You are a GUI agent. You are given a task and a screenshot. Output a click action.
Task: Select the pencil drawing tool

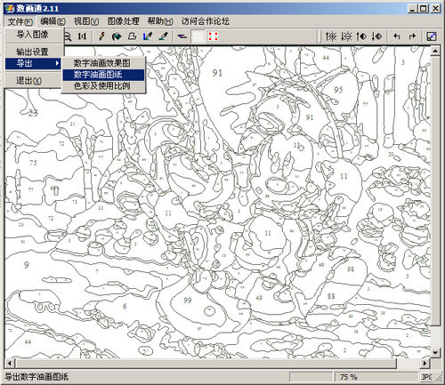pos(101,36)
